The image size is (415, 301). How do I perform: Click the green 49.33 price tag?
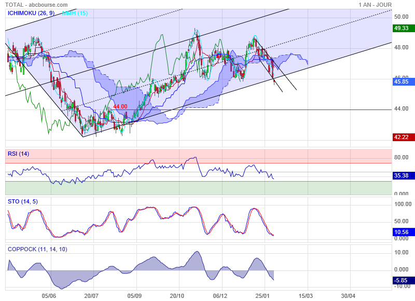point(403,28)
